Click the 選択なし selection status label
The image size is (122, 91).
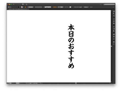point(10,7)
